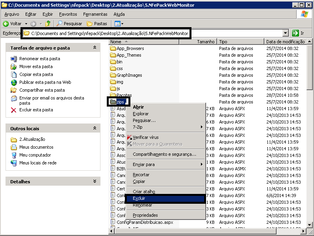The width and height of the screenshot is (314, 236).
Task: Sort by Data de modificação column header
Action: click(x=285, y=42)
